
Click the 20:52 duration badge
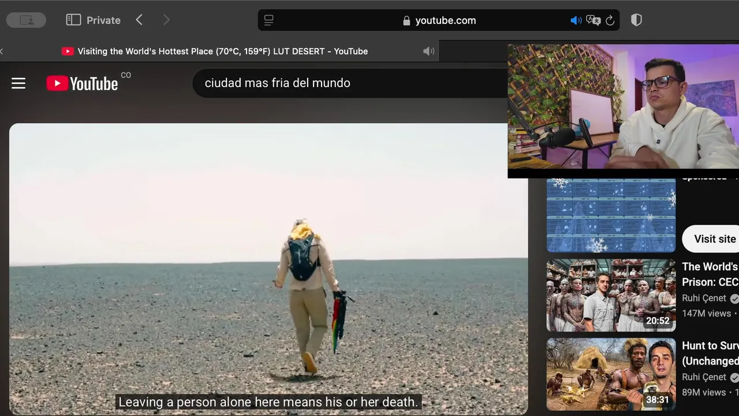point(658,321)
